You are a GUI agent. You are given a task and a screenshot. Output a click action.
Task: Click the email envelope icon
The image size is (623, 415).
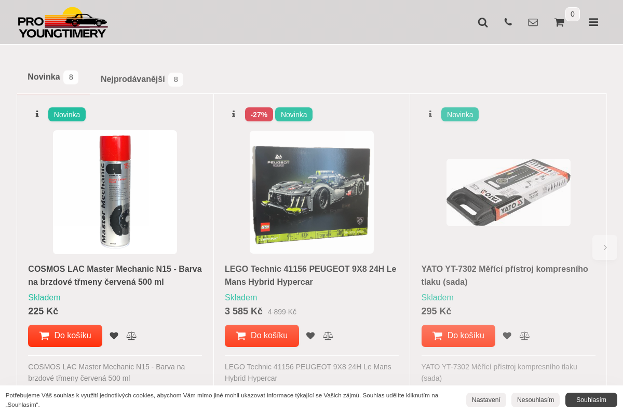[533, 22]
